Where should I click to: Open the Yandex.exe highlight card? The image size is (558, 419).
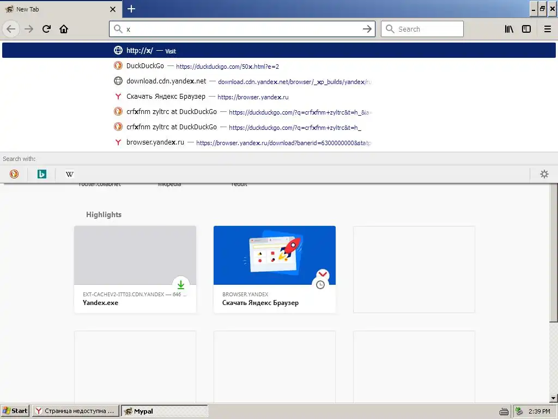(135, 270)
